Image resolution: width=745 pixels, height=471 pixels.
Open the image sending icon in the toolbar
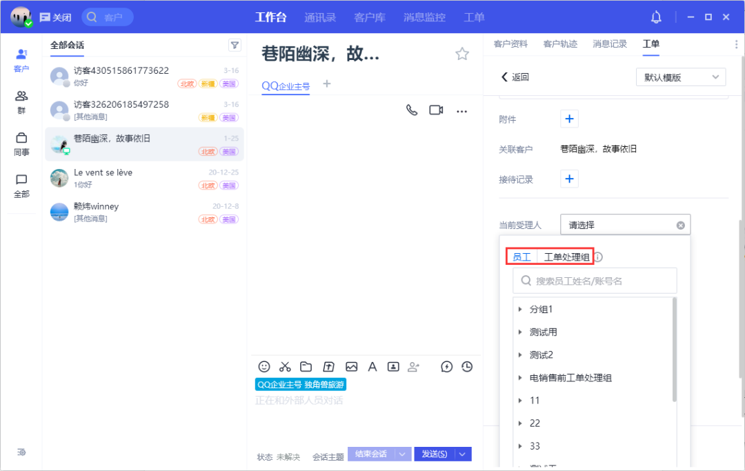coord(352,366)
